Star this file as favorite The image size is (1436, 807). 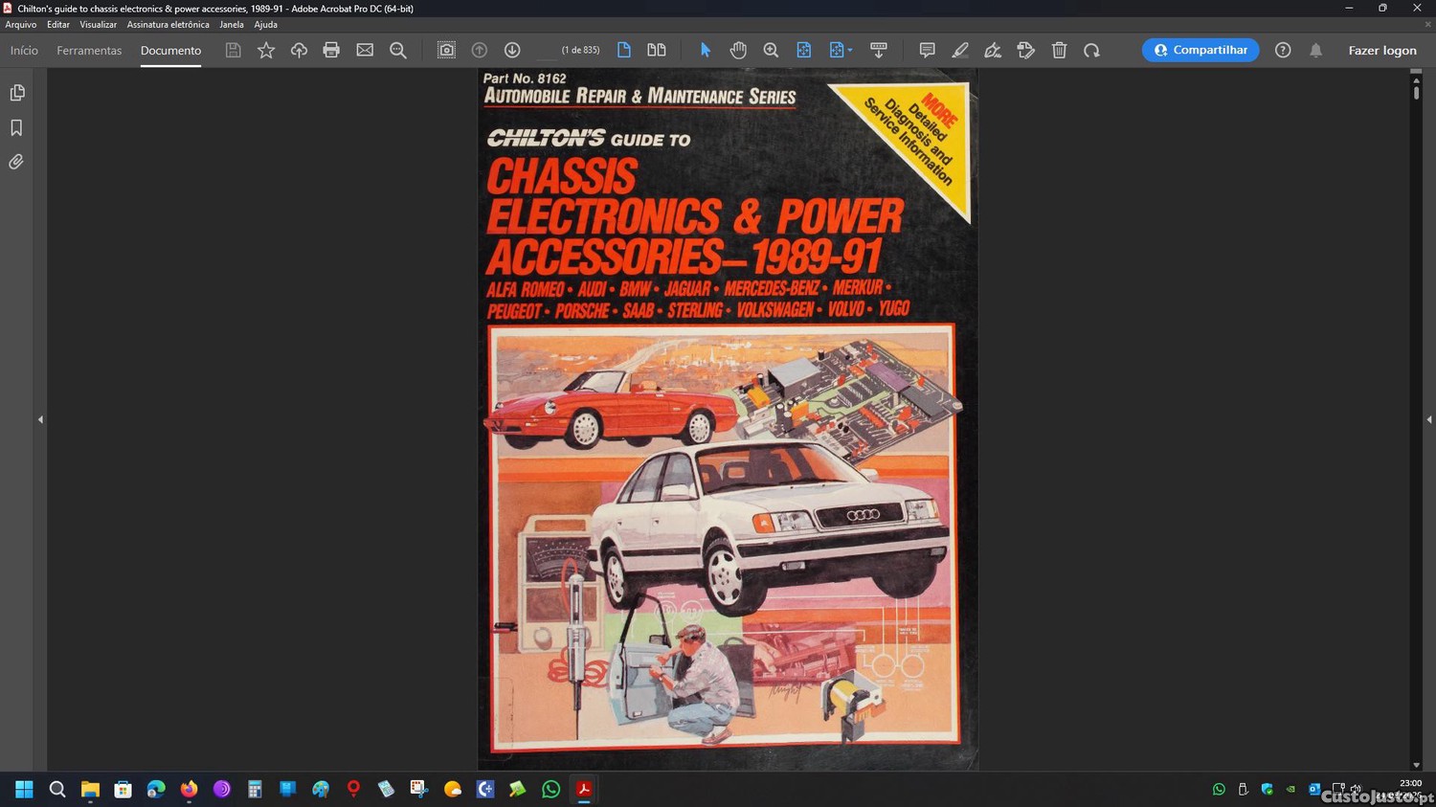coord(266,50)
